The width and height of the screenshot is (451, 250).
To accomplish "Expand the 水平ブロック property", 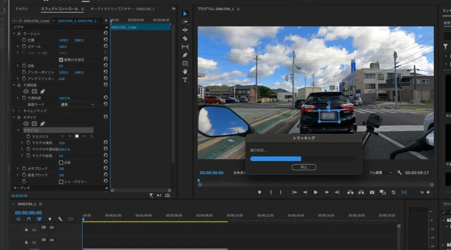I will coord(18,169).
